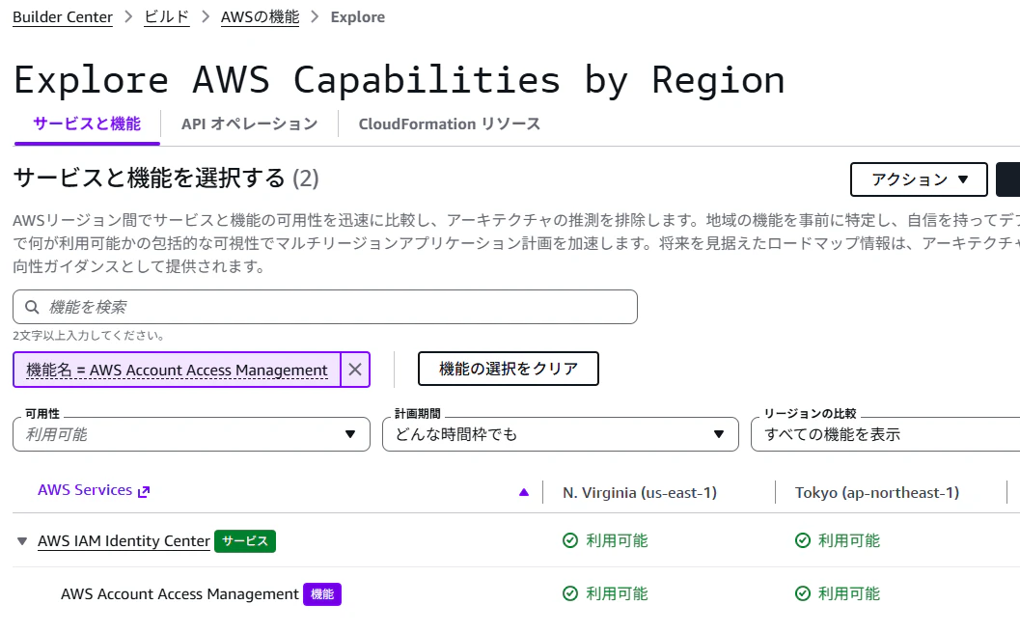Click the AWS Account Access Management row label
The height and width of the screenshot is (632, 1020).
tap(179, 594)
